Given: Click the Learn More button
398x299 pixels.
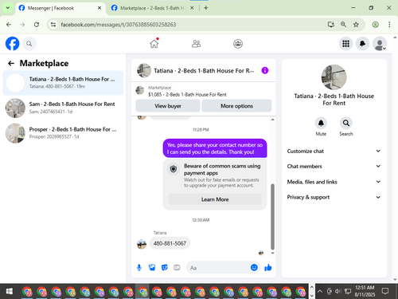Looking at the screenshot, I should coord(215,199).
